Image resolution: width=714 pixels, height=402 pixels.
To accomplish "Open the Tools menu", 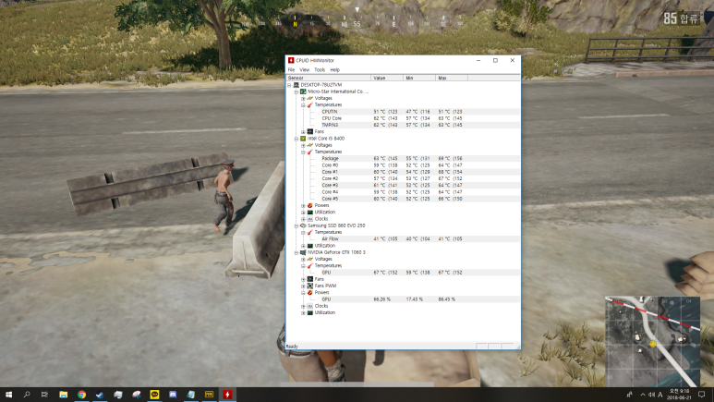I will point(319,69).
